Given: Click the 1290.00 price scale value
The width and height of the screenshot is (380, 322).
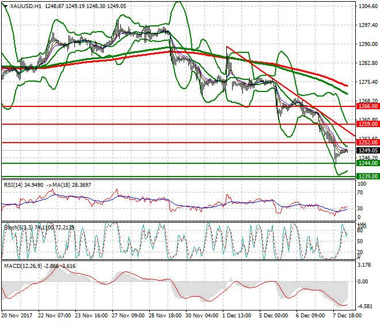Looking at the screenshot, I should 368,44.
